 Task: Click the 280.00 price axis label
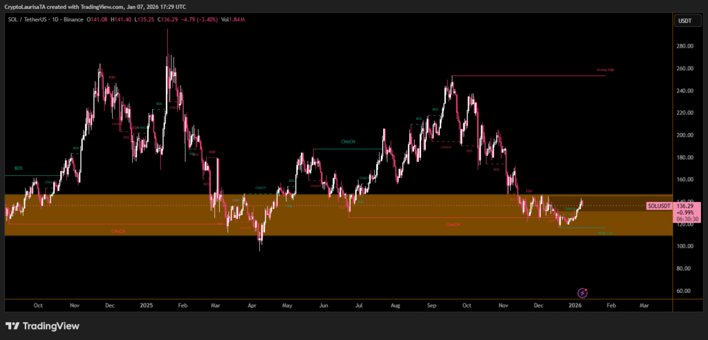684,46
